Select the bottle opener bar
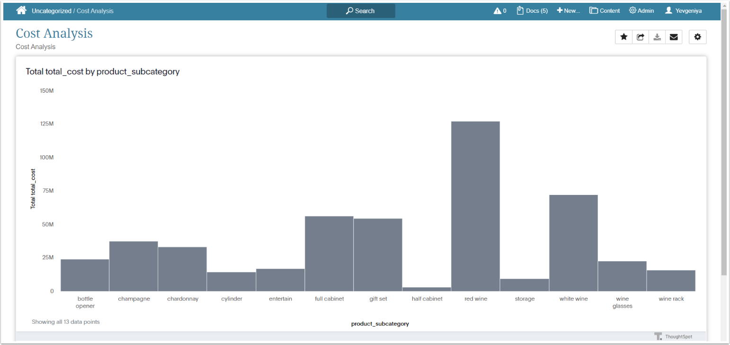This screenshot has height=345, width=730. pyautogui.click(x=85, y=275)
